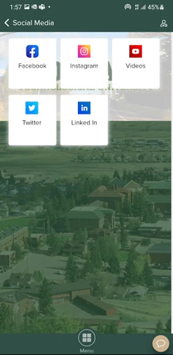Viewport: 173px width, 355px height.
Task: Select the Facebook text label
Action: (x=32, y=66)
